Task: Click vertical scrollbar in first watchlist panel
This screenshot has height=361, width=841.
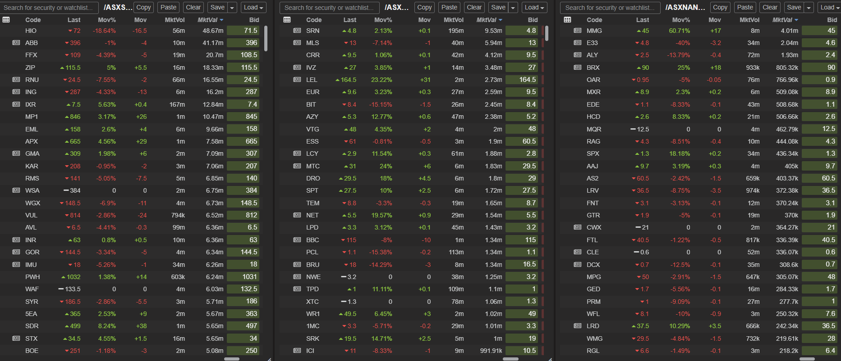Action: [266, 38]
